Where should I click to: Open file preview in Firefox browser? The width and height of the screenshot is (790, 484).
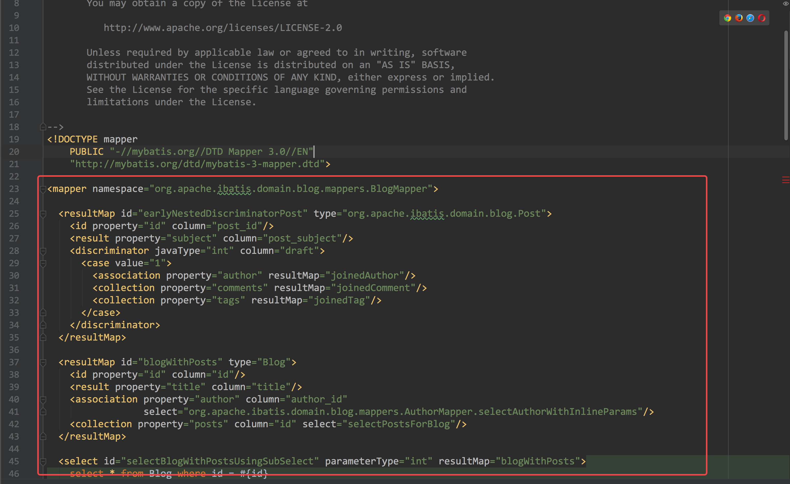(739, 18)
